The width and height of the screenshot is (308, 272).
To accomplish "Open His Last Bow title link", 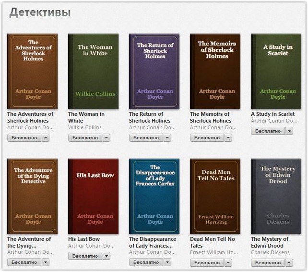I will 84,239.
